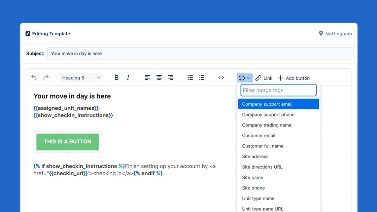The width and height of the screenshot is (377, 212).
Task: Click Add button in toolbar
Action: 294,78
